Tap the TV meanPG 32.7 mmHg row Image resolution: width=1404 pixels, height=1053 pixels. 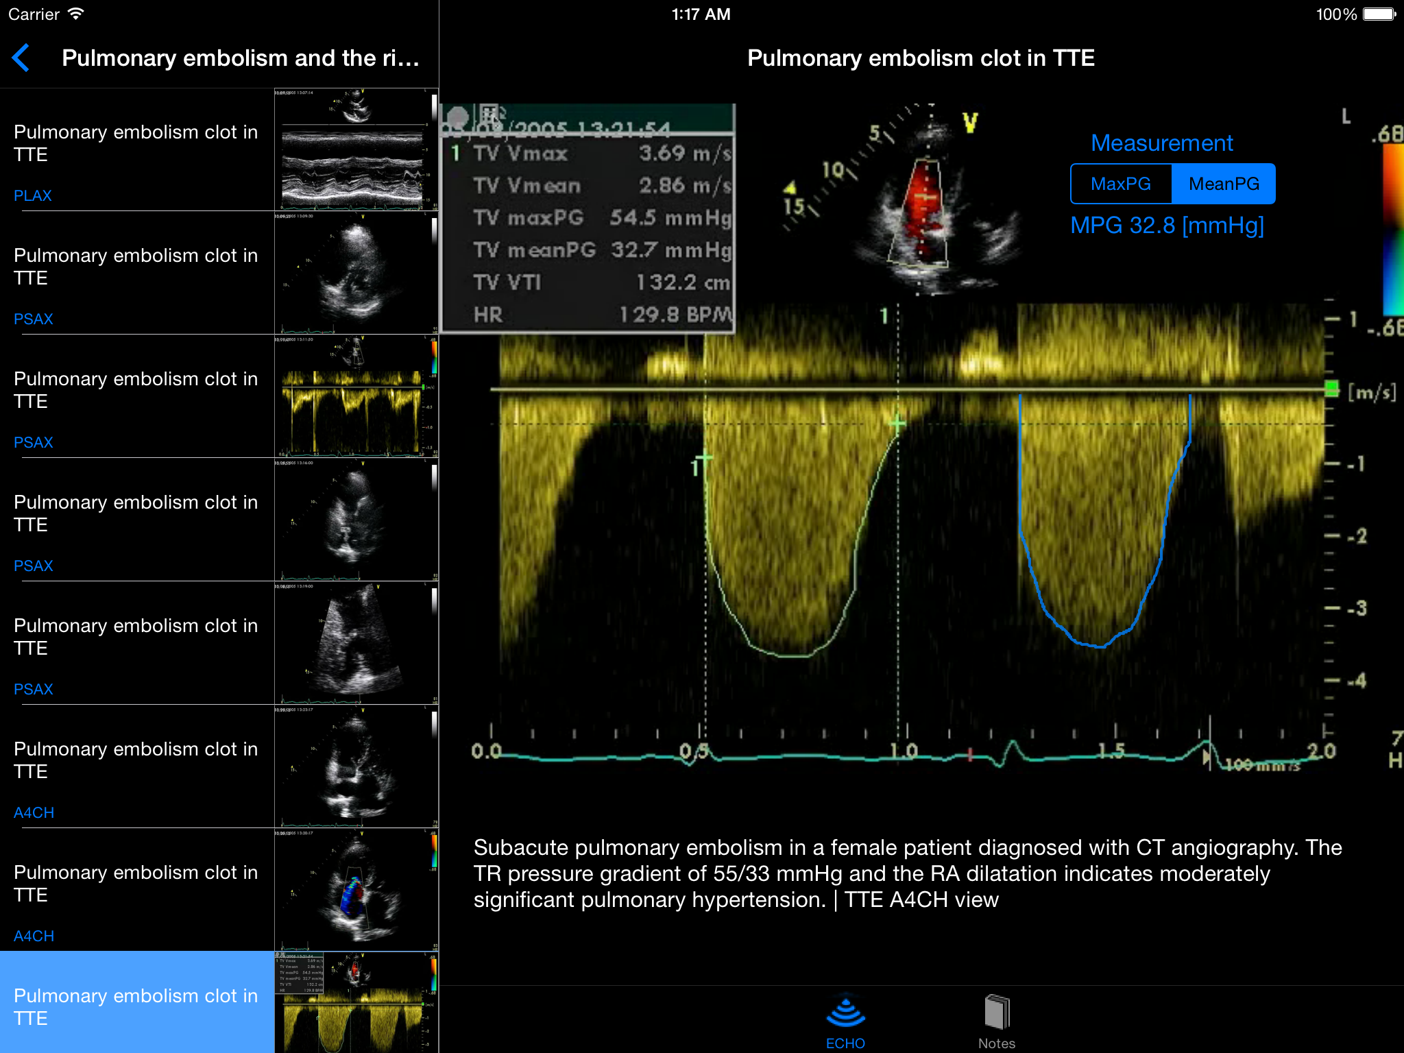point(602,250)
